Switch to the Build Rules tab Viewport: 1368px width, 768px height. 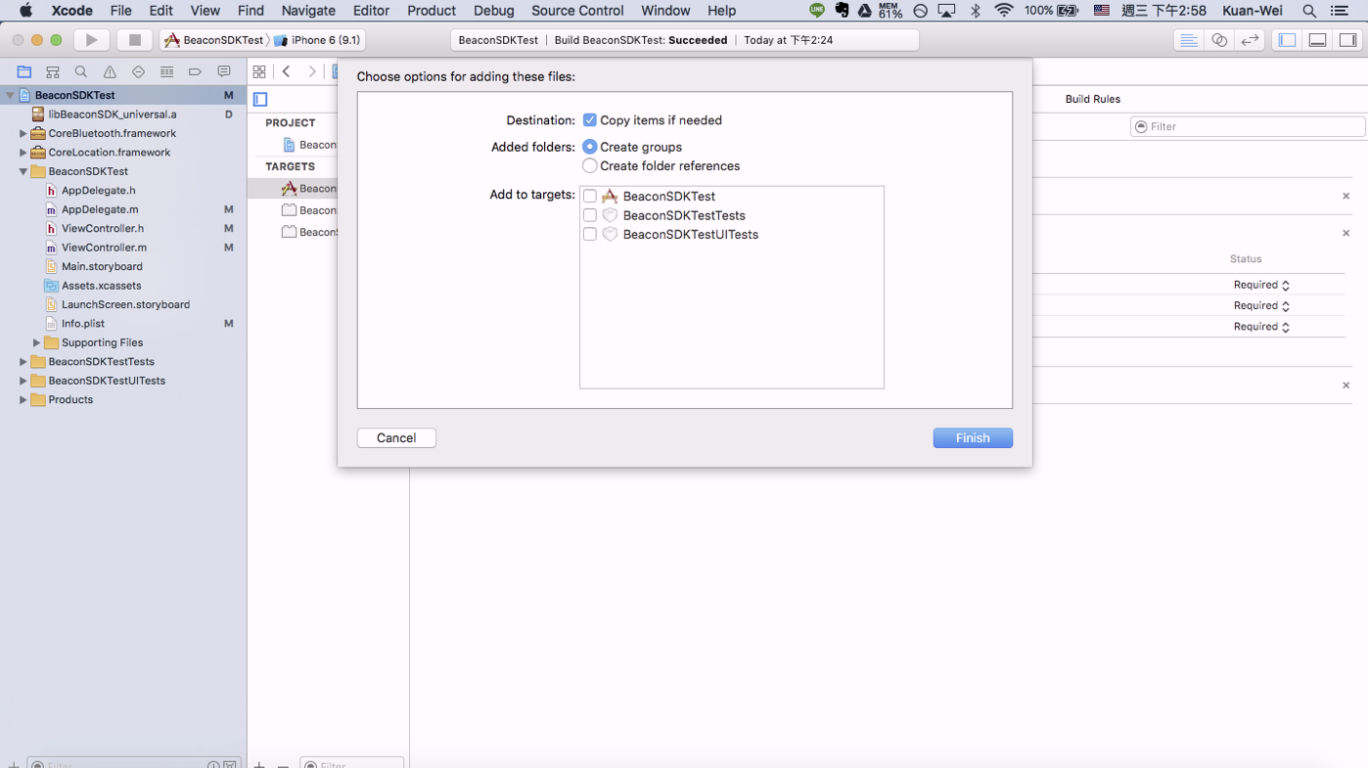click(x=1093, y=99)
